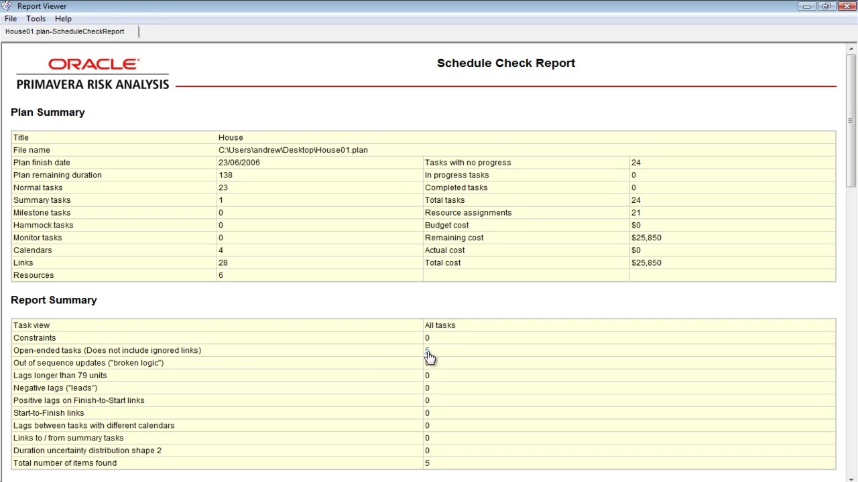The height and width of the screenshot is (482, 858).
Task: Click the Task view label
Action: [32, 325]
